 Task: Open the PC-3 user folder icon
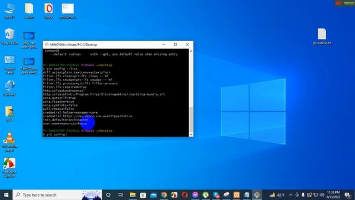[x=9, y=113]
